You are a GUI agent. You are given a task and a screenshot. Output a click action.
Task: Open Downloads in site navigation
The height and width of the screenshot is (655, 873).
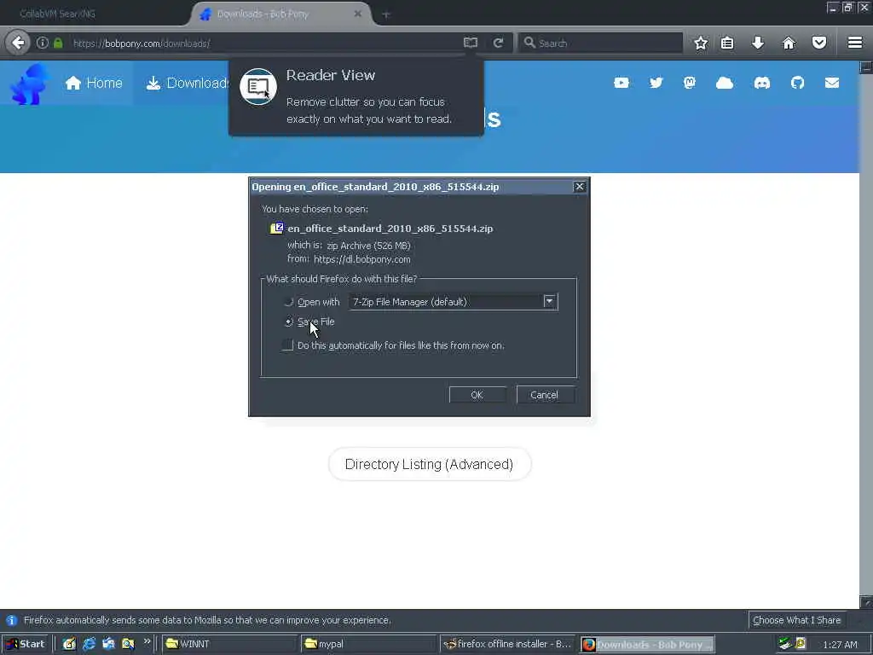188,83
